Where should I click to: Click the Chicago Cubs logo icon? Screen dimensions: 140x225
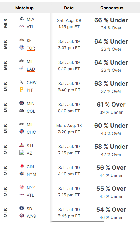coord(22,132)
